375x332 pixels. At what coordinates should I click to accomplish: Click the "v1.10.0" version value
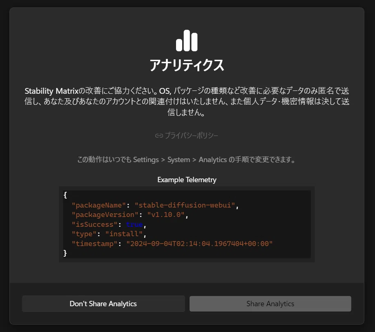pos(166,215)
